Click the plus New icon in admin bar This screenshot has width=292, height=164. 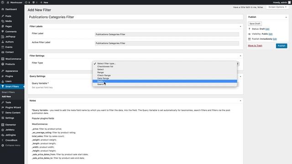pos(42,2)
